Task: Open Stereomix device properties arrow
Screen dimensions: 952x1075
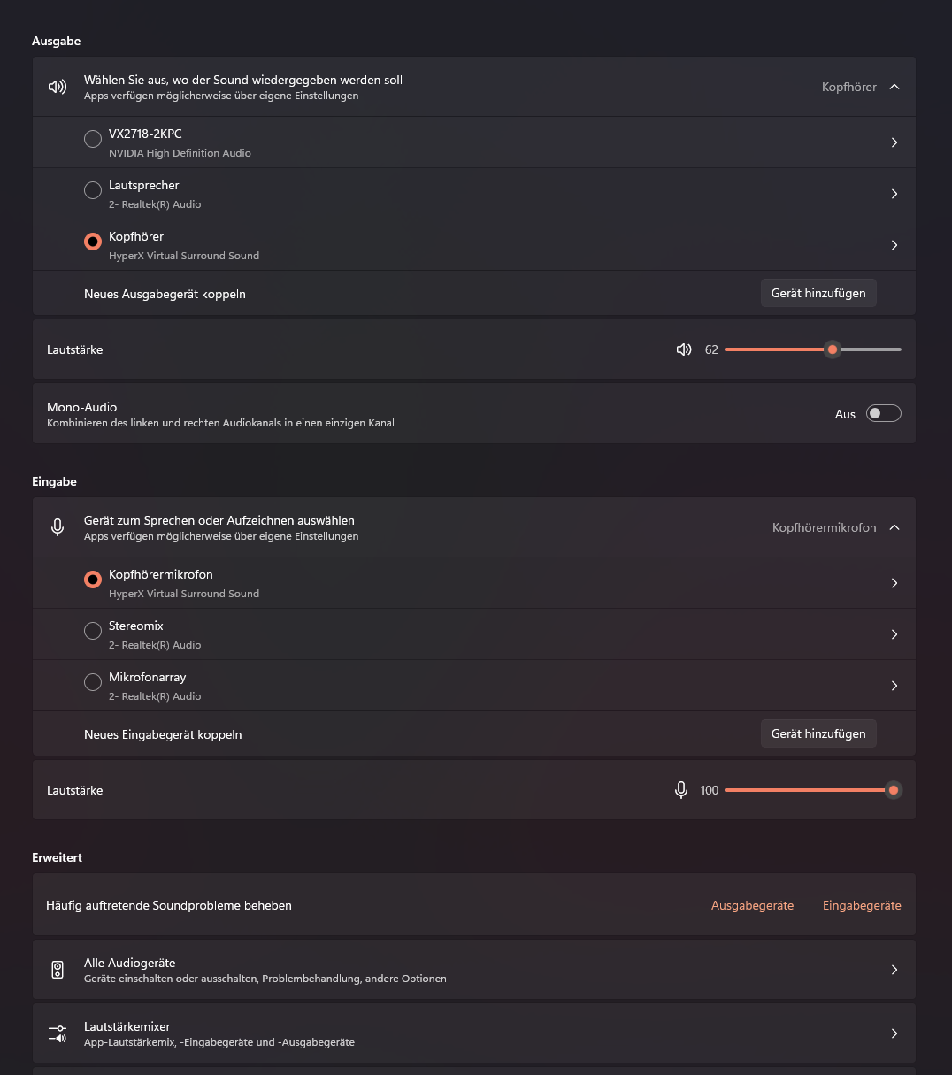Action: pos(894,634)
